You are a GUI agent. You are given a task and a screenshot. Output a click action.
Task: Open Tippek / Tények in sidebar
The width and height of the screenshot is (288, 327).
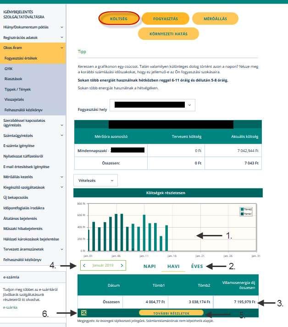pos(18,89)
